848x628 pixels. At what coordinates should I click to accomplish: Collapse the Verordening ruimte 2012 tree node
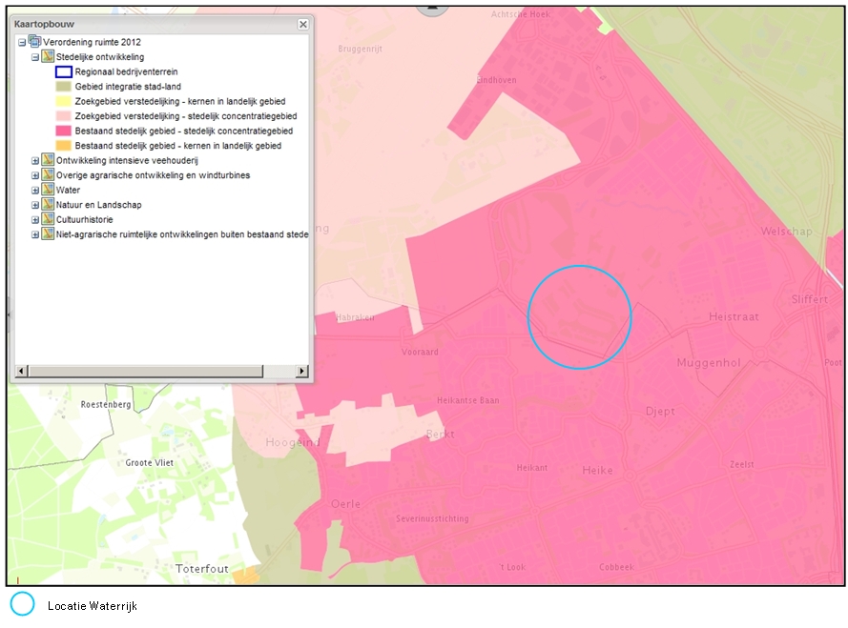click(x=22, y=43)
